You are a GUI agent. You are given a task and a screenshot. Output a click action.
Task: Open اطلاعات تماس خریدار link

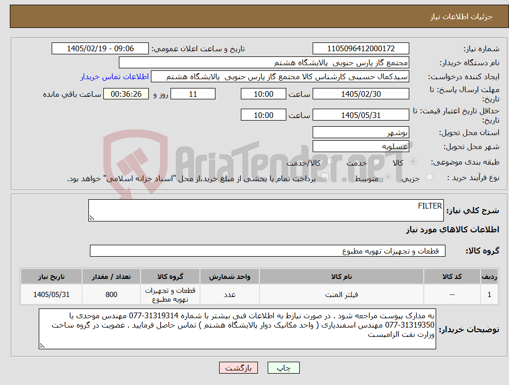115,77
